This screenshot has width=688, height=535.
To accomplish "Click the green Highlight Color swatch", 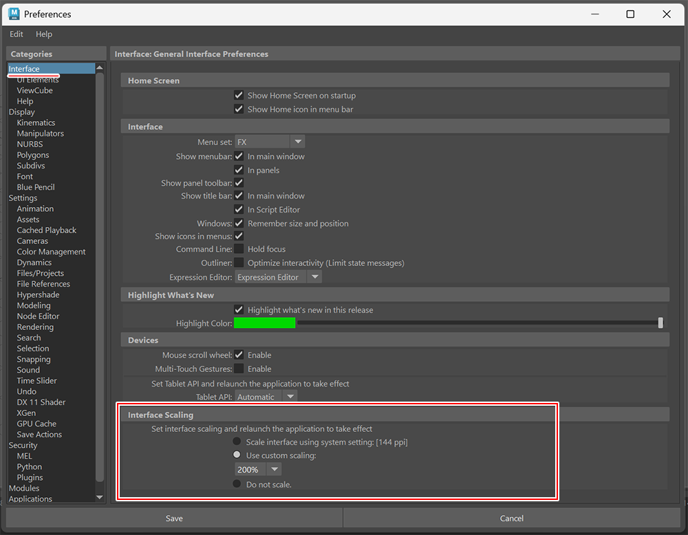I will [x=265, y=323].
